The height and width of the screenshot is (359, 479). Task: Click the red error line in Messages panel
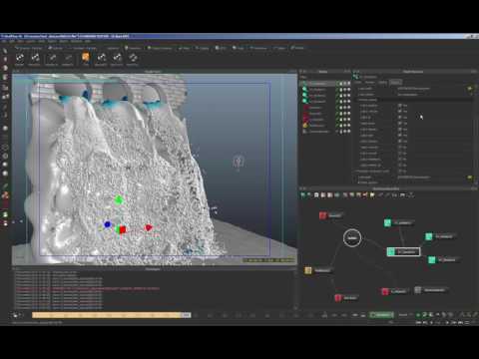point(88,288)
